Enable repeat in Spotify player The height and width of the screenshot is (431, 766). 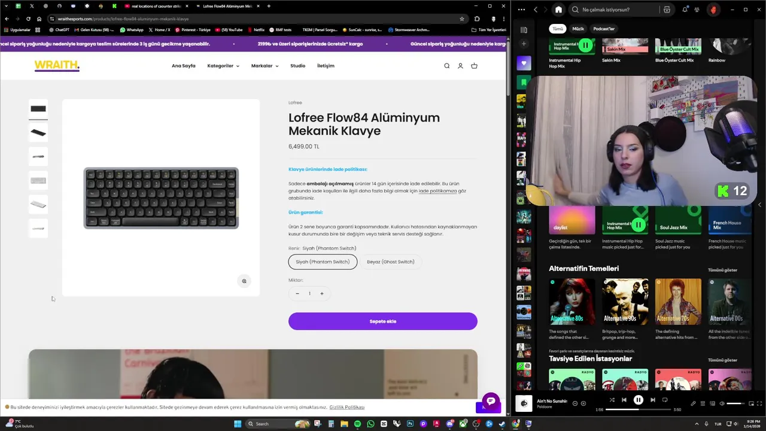(664, 400)
